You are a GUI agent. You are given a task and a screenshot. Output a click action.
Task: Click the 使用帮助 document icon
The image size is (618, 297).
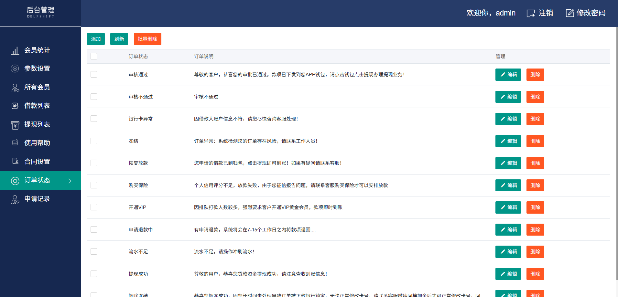point(15,143)
